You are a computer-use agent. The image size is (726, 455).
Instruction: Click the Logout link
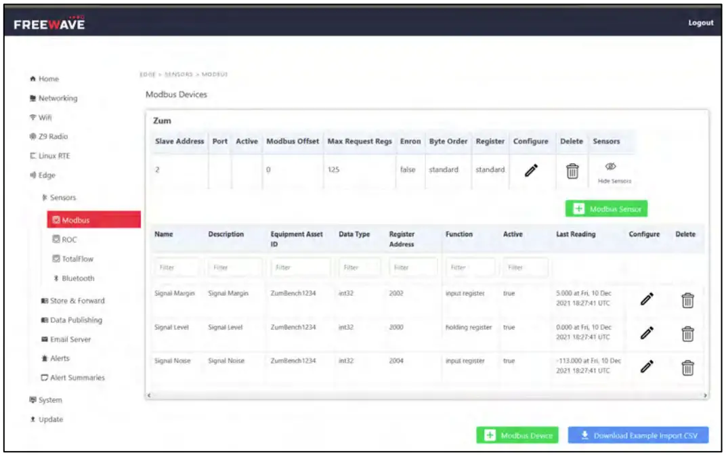click(701, 22)
